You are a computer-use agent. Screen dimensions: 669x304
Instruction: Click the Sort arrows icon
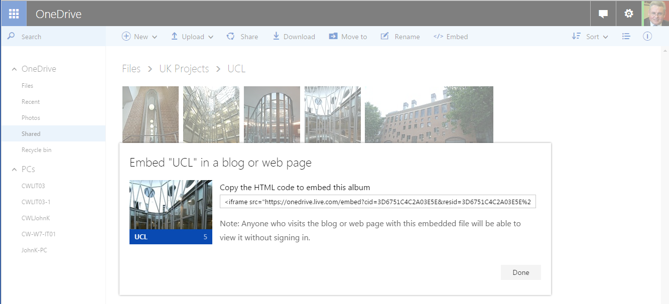pyautogui.click(x=576, y=36)
